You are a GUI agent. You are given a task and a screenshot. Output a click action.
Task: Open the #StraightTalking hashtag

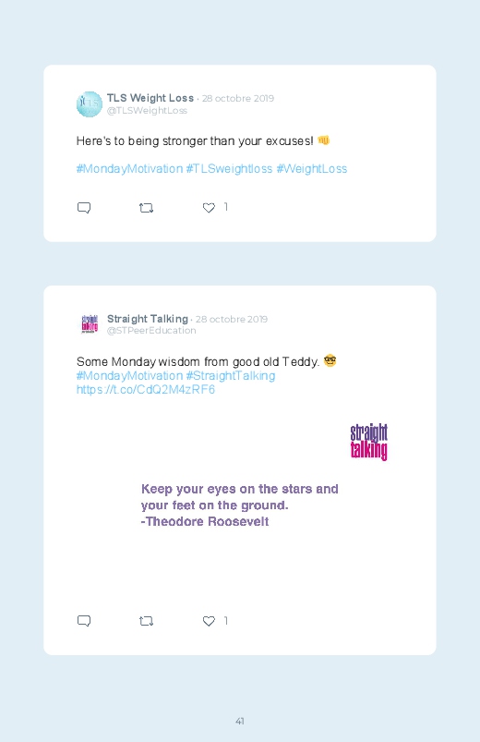230,376
